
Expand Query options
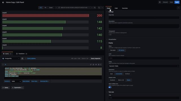point(31,59)
